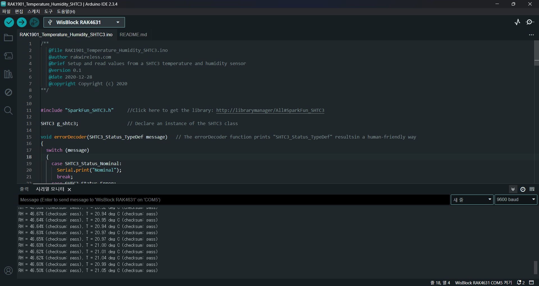Screen dimensions: 539x286
Task: Open the Debug sidebar panel icon
Action: click(x=8, y=92)
